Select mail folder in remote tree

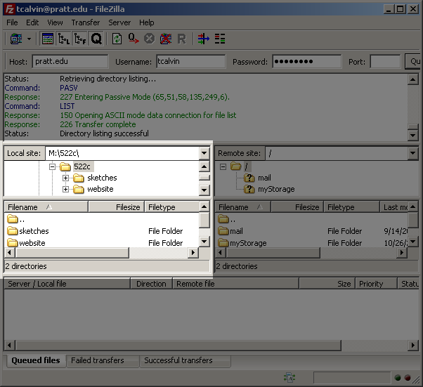(x=264, y=178)
